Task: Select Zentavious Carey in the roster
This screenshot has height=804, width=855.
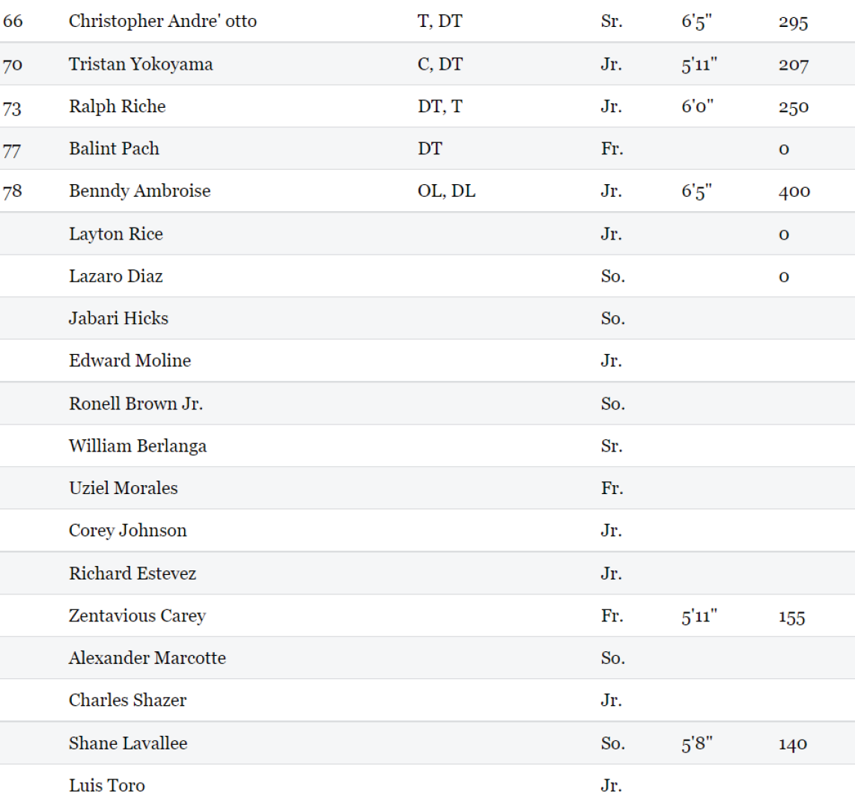Action: [x=137, y=616]
